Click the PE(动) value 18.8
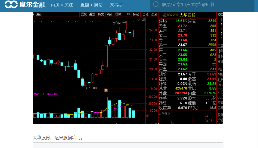This screenshot has width=258, height=148. [213, 108]
